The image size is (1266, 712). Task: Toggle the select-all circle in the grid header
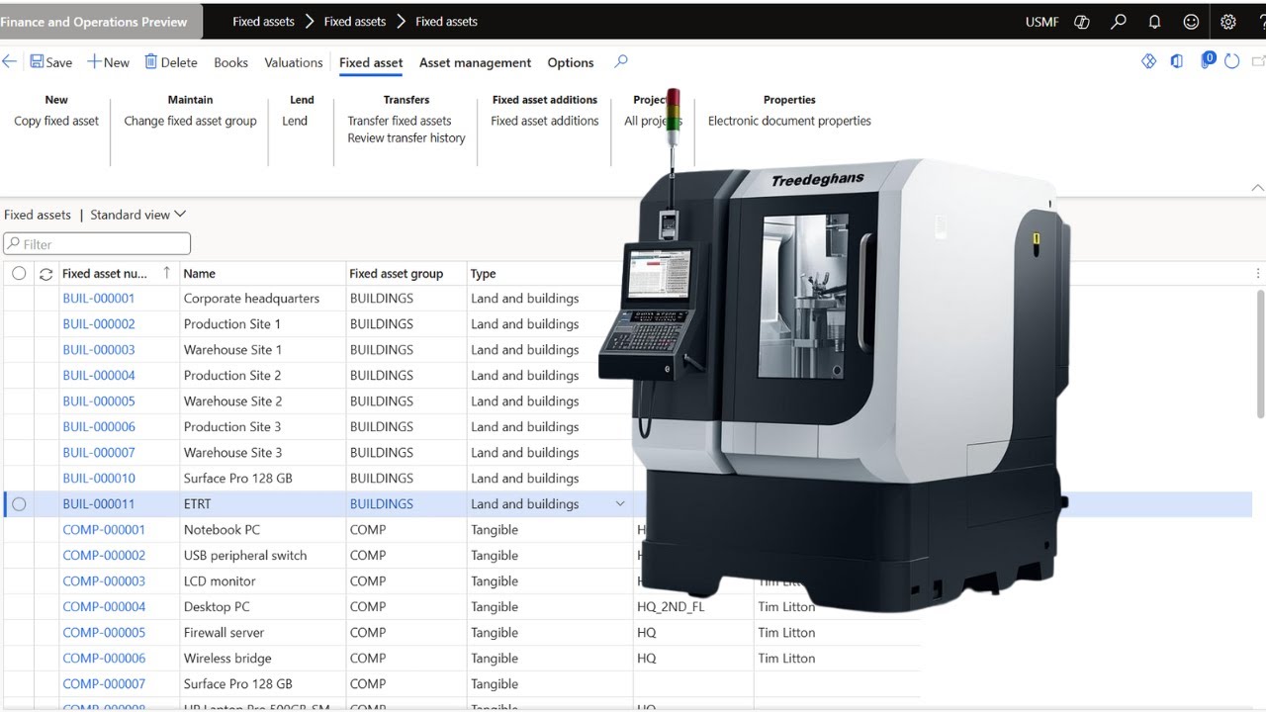coord(19,273)
